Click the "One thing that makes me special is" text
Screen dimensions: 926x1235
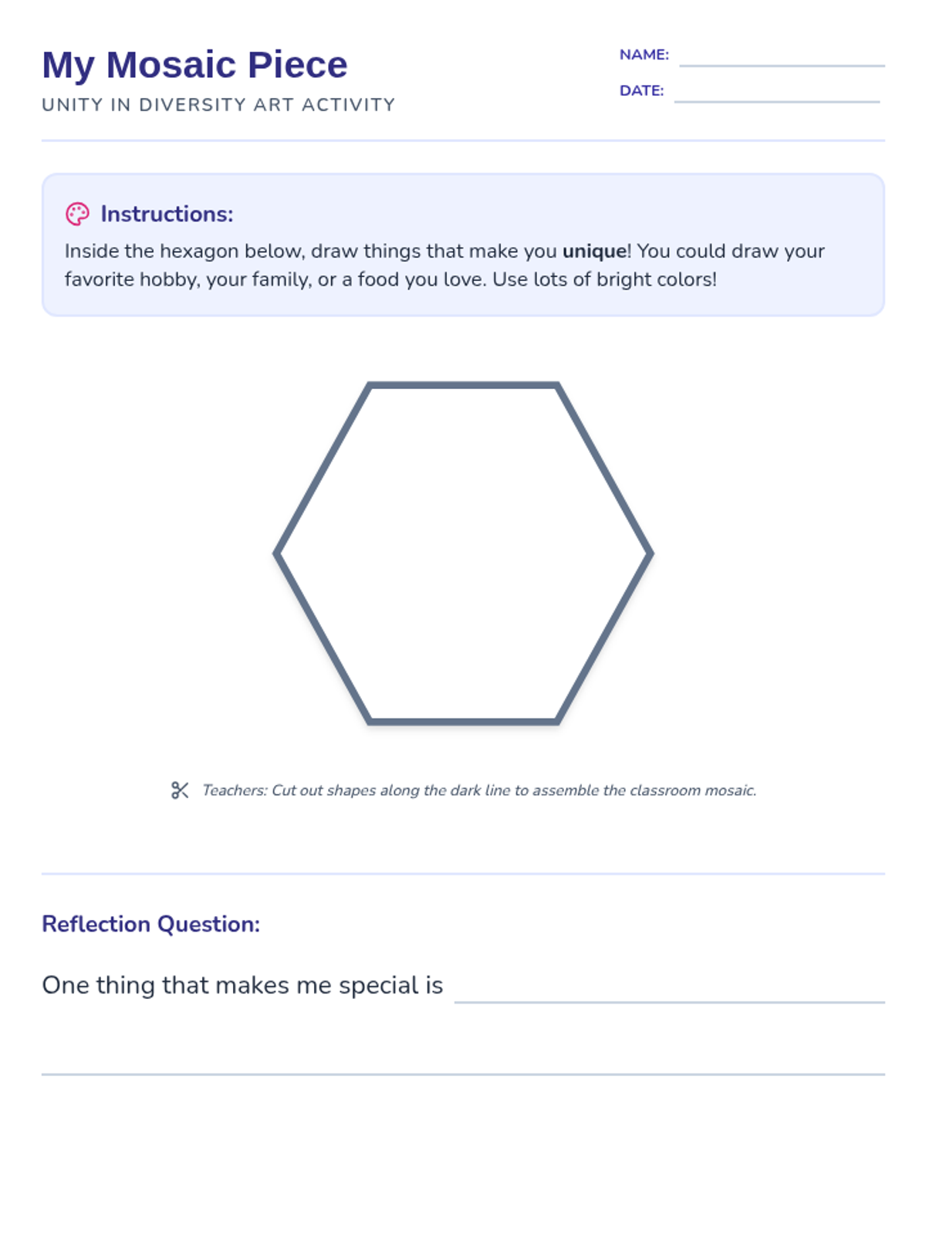tap(242, 985)
